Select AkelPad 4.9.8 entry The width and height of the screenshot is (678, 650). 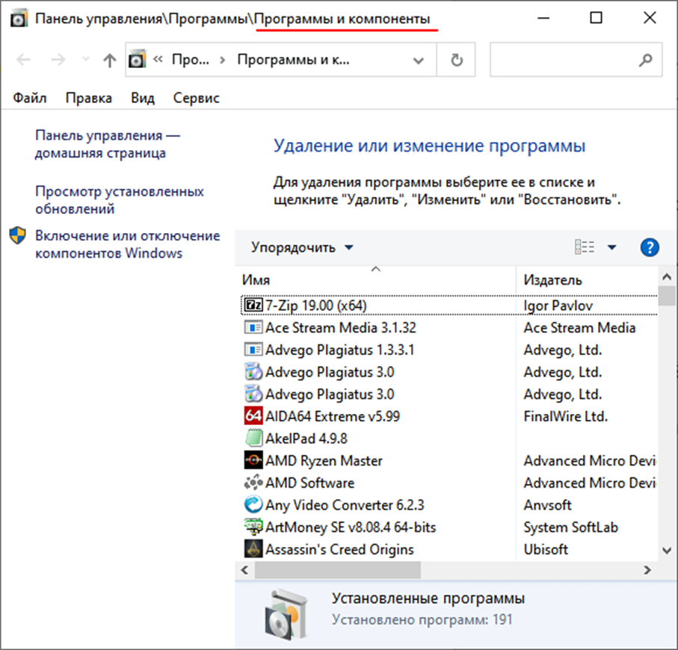coord(306,439)
